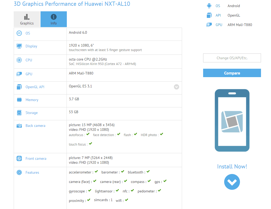Click the Display row label
The width and height of the screenshot is (271, 209).
click(x=31, y=46)
